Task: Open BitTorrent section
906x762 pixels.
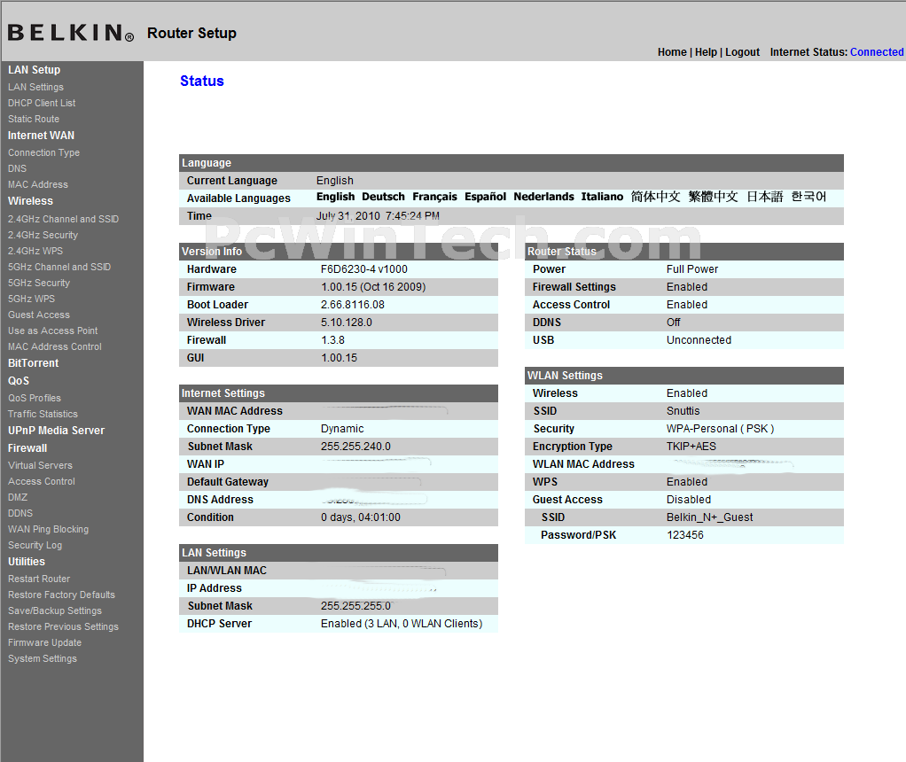Action: click(34, 363)
